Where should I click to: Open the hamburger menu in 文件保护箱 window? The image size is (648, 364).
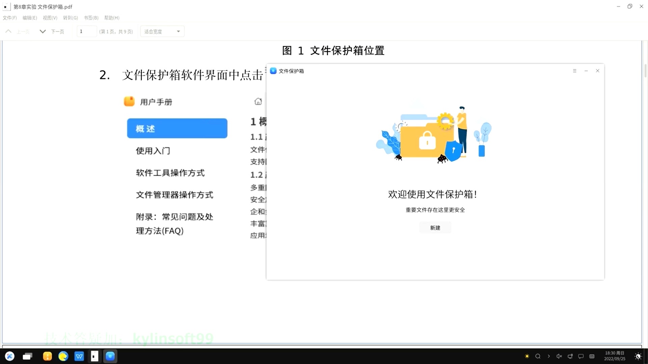575,71
